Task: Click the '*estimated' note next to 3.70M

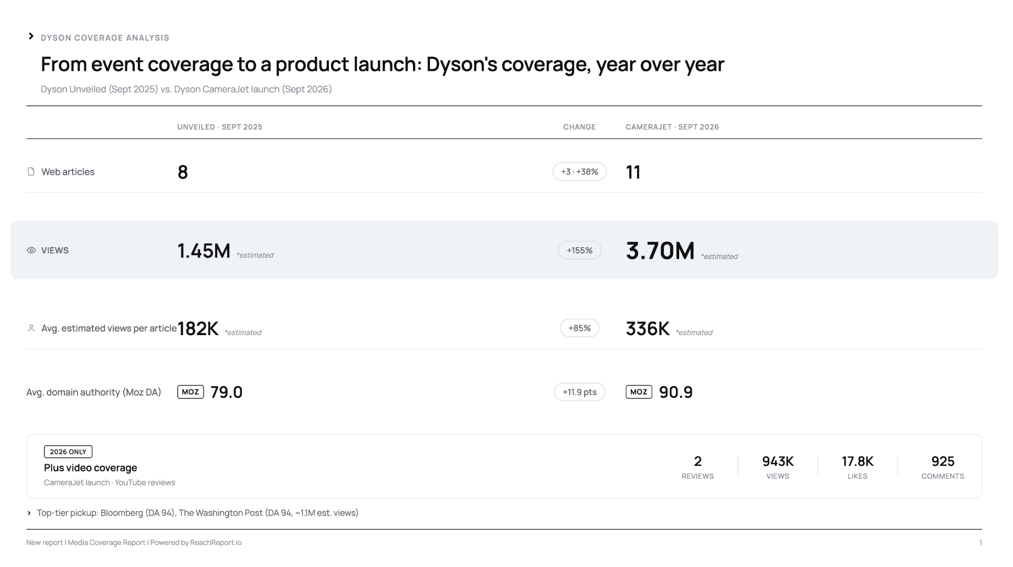Action: click(x=719, y=257)
